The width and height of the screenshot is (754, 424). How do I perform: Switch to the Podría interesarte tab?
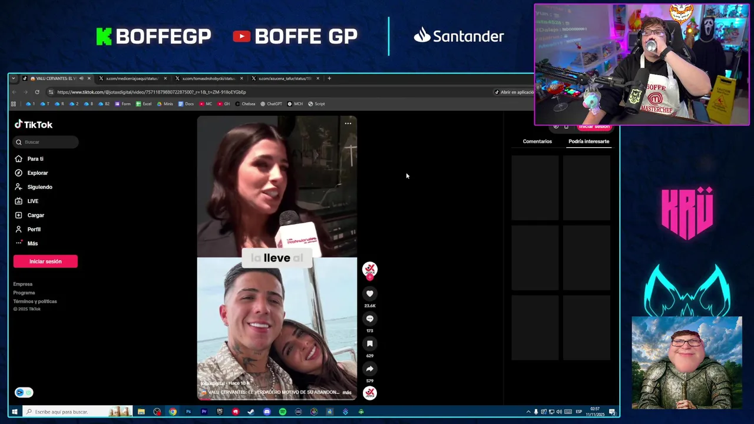[x=588, y=141]
